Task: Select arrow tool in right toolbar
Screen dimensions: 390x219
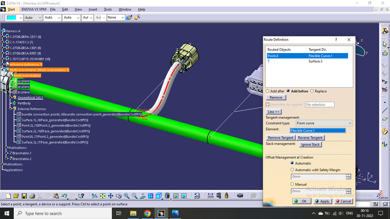Action: pos(385,44)
